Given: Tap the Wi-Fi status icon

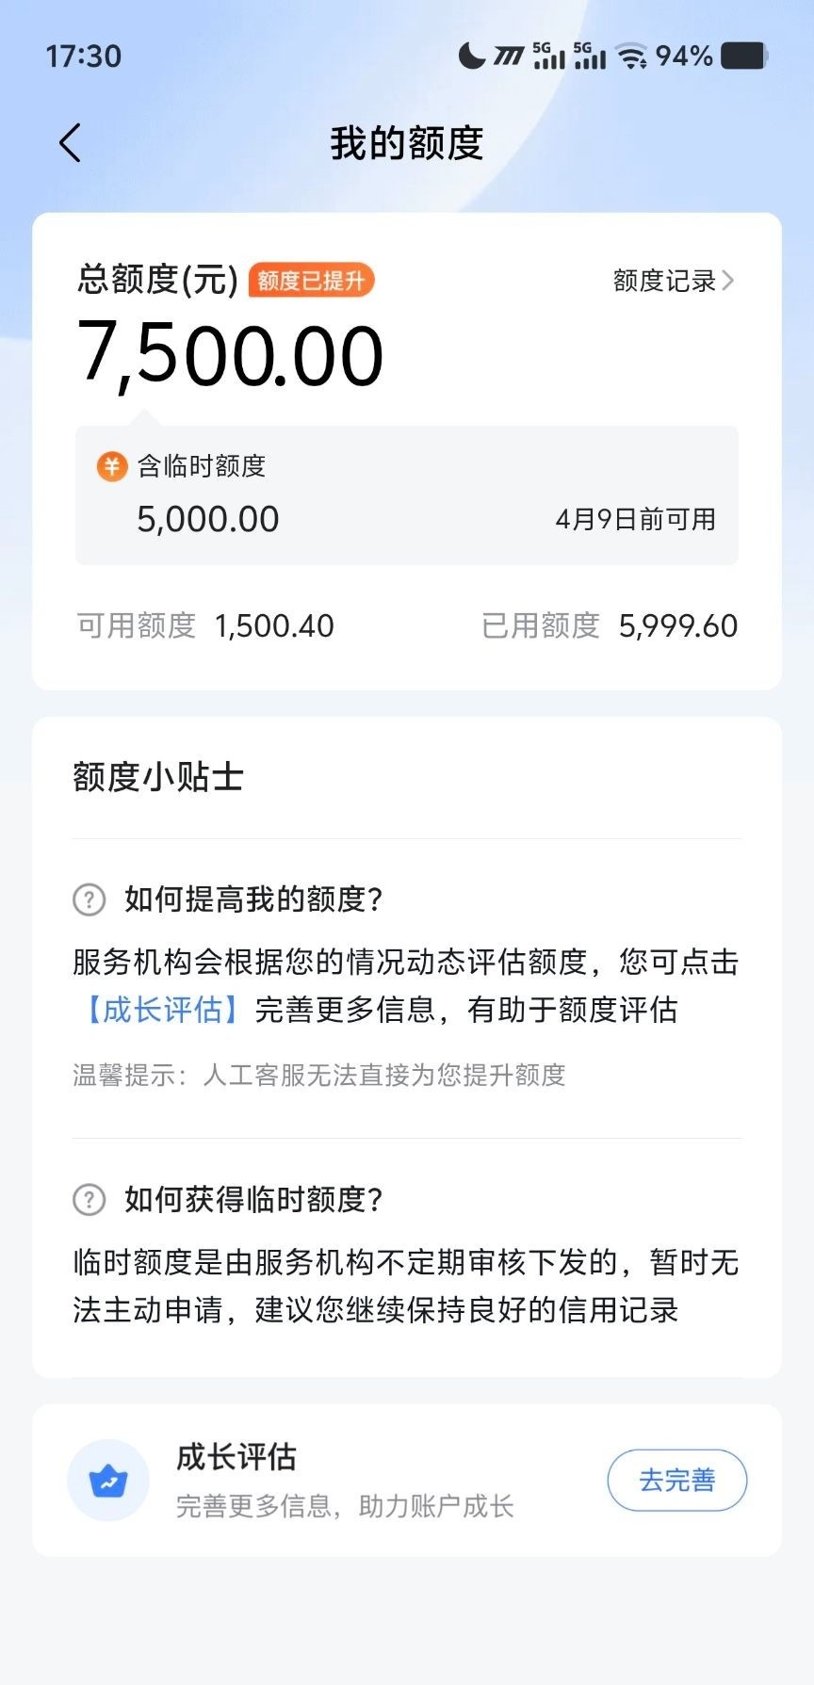Looking at the screenshot, I should 631,57.
